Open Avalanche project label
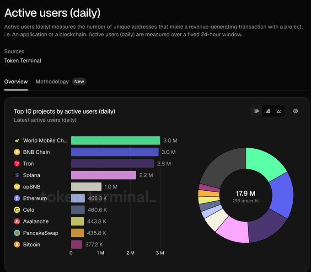This screenshot has width=311, height=272. [36, 221]
